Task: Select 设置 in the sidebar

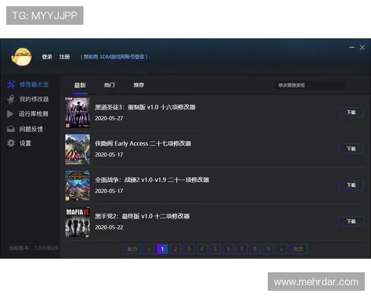Action: click(x=25, y=143)
